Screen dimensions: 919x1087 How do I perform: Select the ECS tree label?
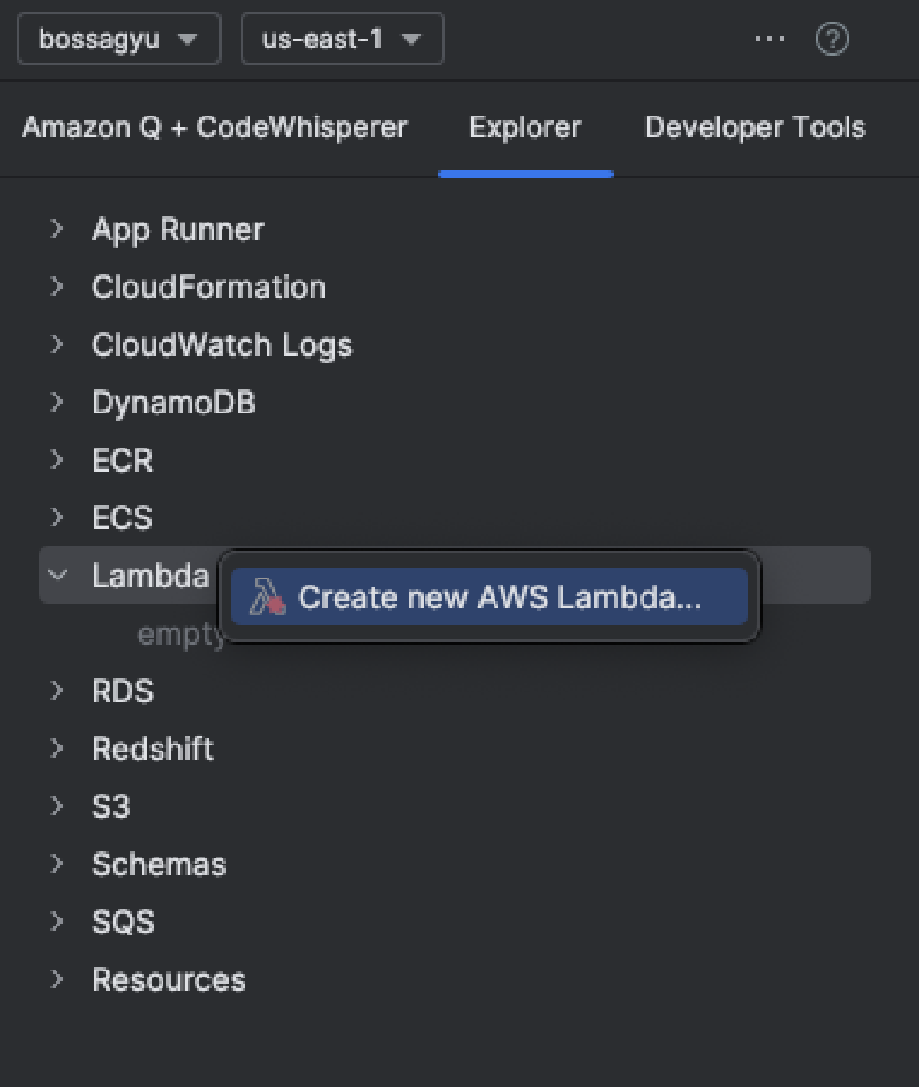122,517
